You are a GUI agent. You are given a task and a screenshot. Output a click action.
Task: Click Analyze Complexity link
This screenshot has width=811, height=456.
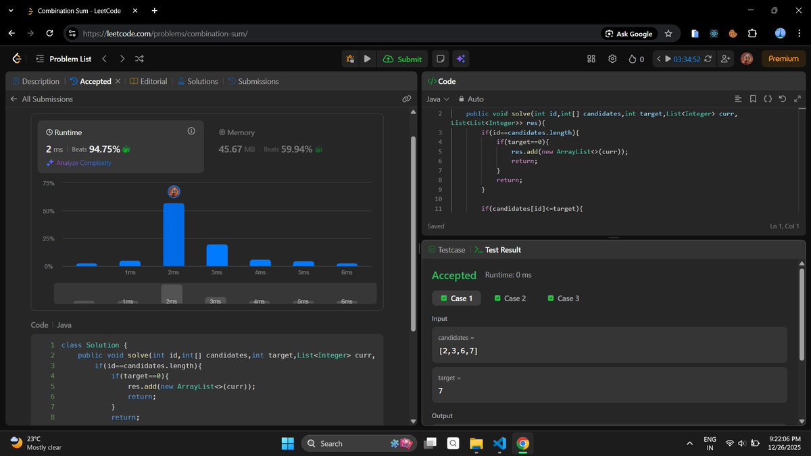tap(78, 163)
